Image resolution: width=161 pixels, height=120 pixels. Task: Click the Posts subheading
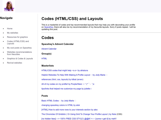[45, 96]
